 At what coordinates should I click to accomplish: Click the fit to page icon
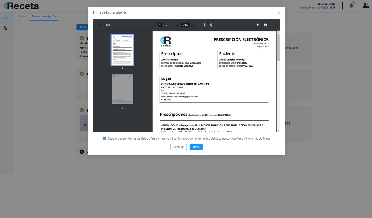[205, 25]
